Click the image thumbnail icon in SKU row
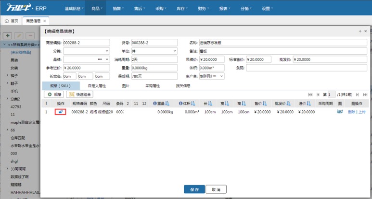372x199 pixels. pos(340,112)
